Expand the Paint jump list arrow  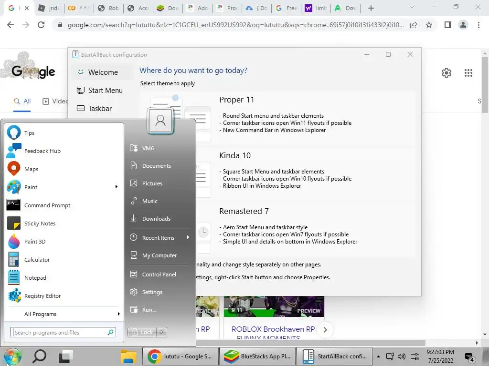pos(117,187)
